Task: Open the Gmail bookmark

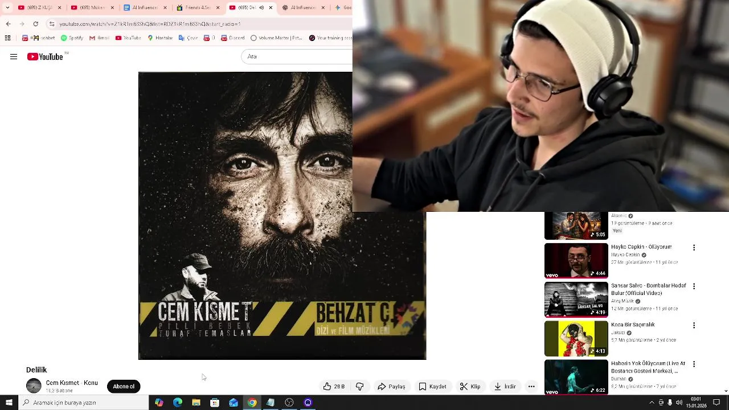Action: (x=99, y=38)
